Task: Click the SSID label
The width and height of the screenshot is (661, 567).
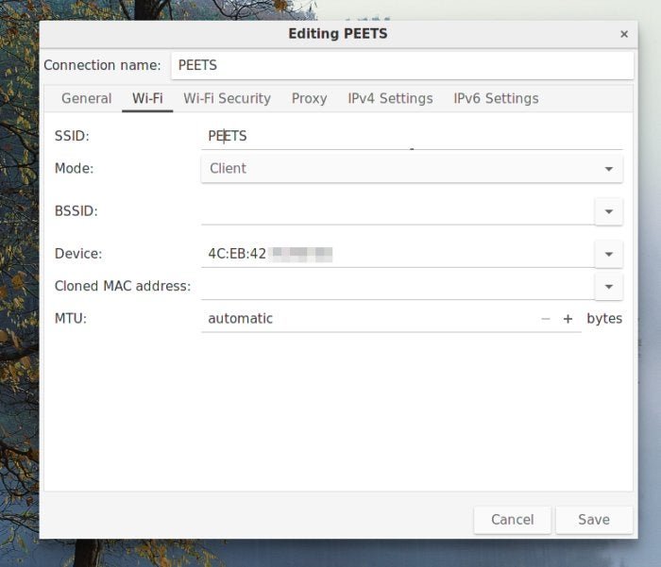Action: point(72,136)
